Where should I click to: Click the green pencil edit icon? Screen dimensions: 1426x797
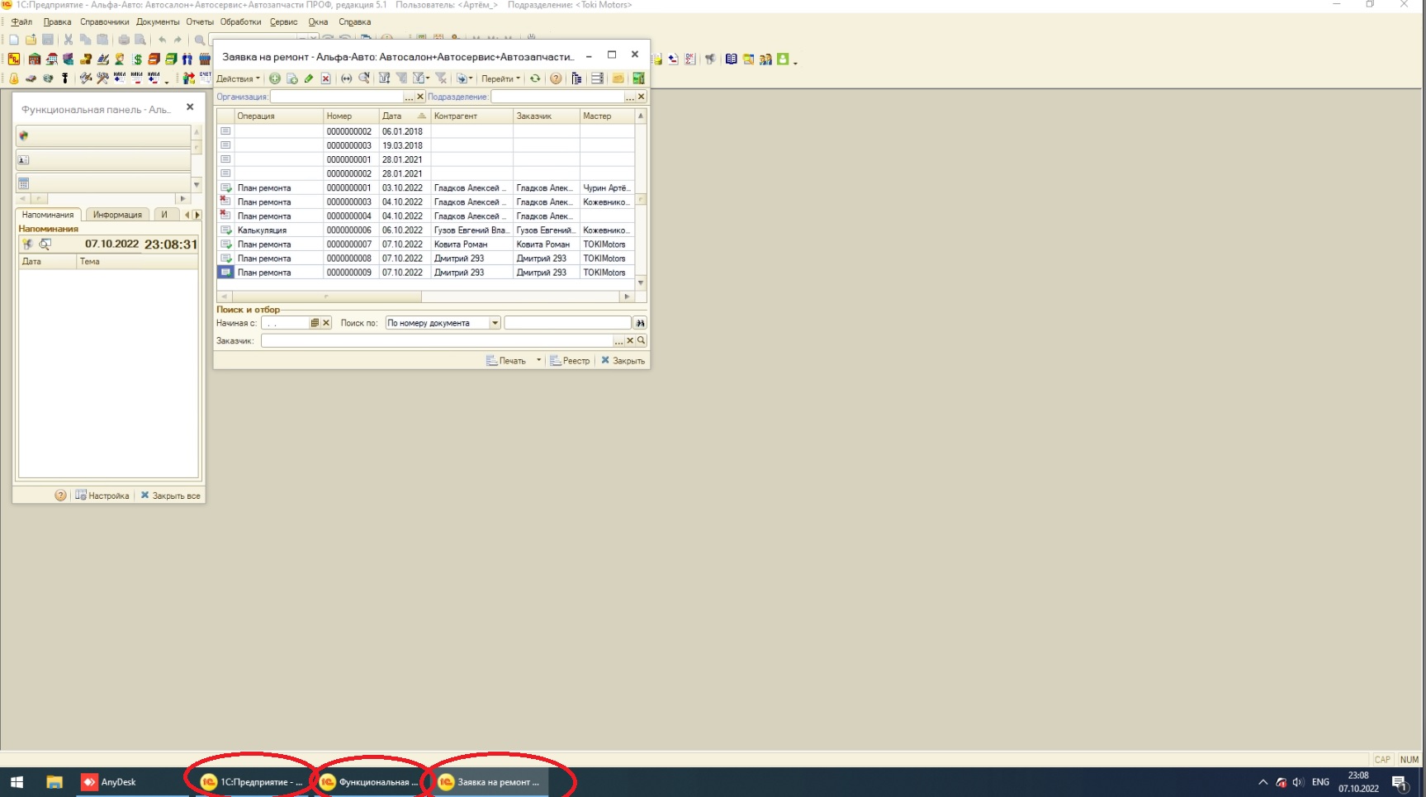click(309, 78)
